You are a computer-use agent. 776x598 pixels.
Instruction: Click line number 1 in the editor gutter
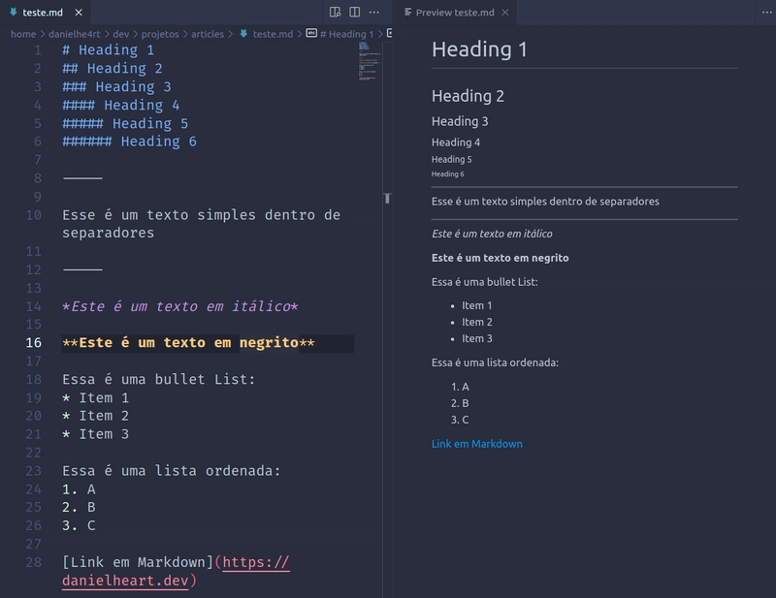(38, 50)
